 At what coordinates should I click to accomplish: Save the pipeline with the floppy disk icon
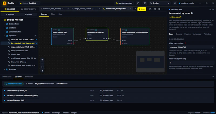point(150,9)
